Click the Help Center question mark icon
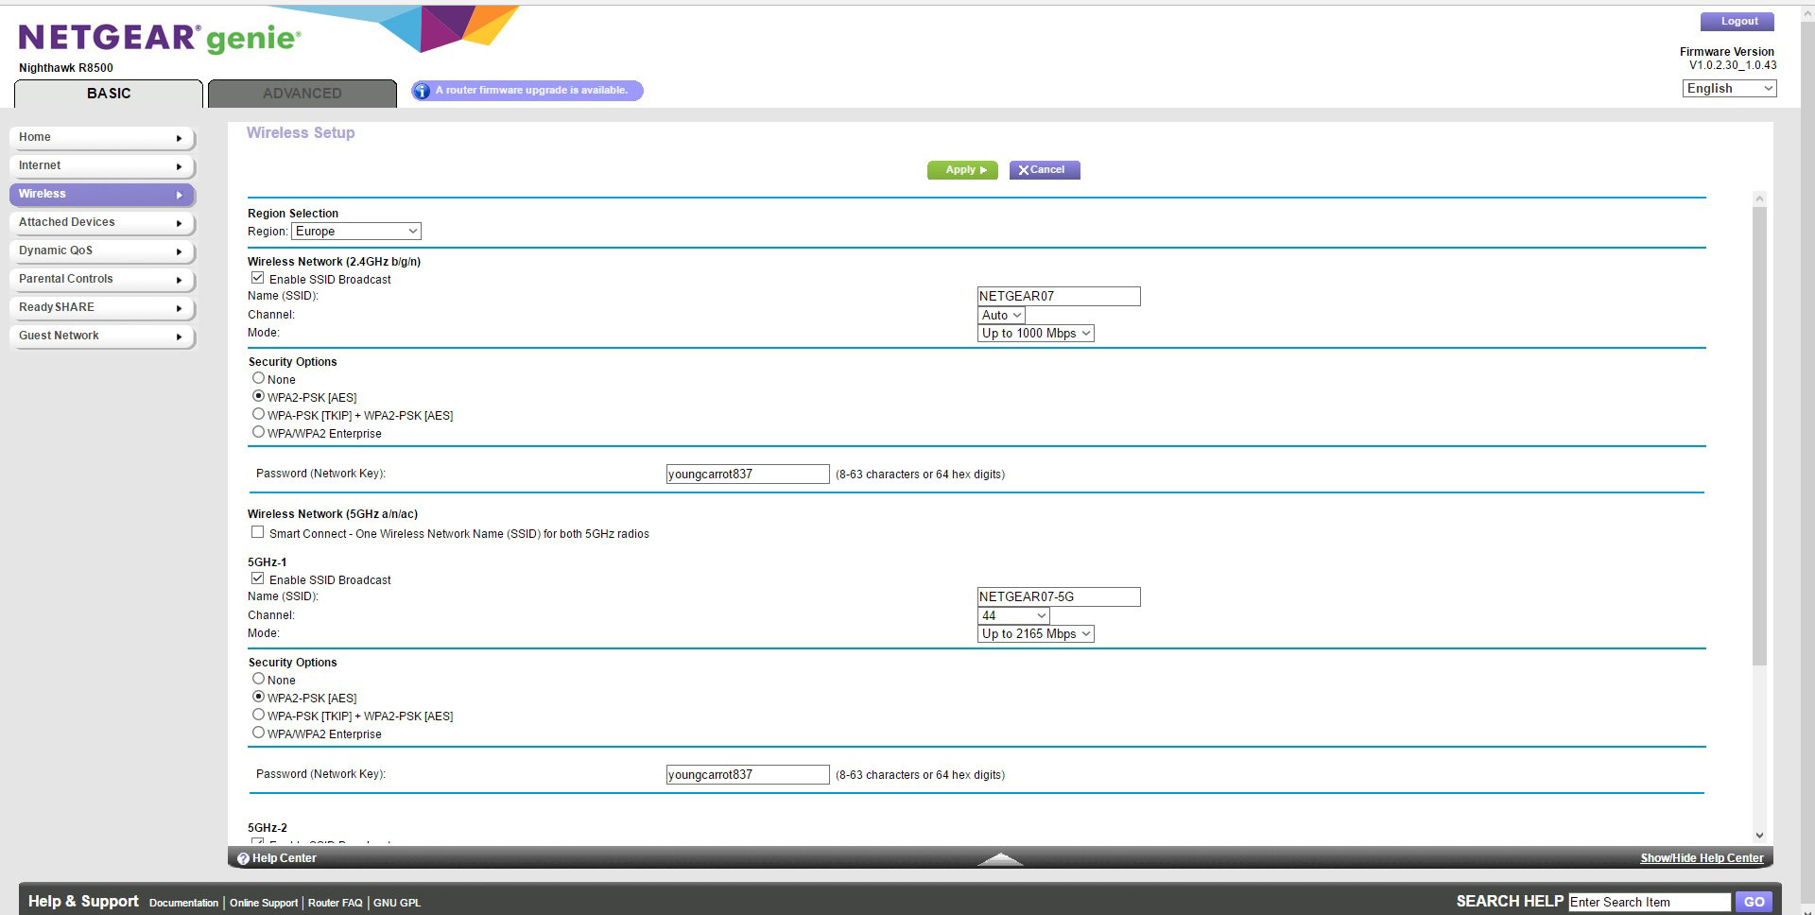The height and width of the screenshot is (915, 1815). click(x=243, y=858)
